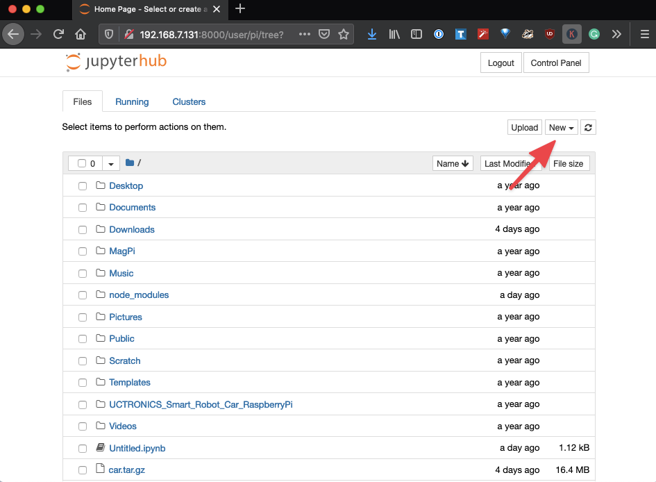
Task: Open the root folder breadcrumb icon
Action: [x=131, y=163]
